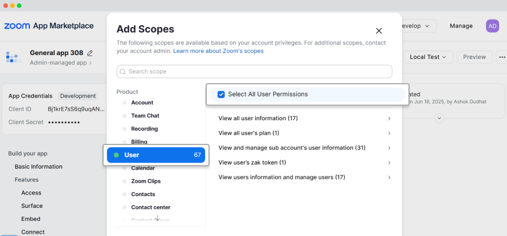Click the Preview button

coord(474,57)
